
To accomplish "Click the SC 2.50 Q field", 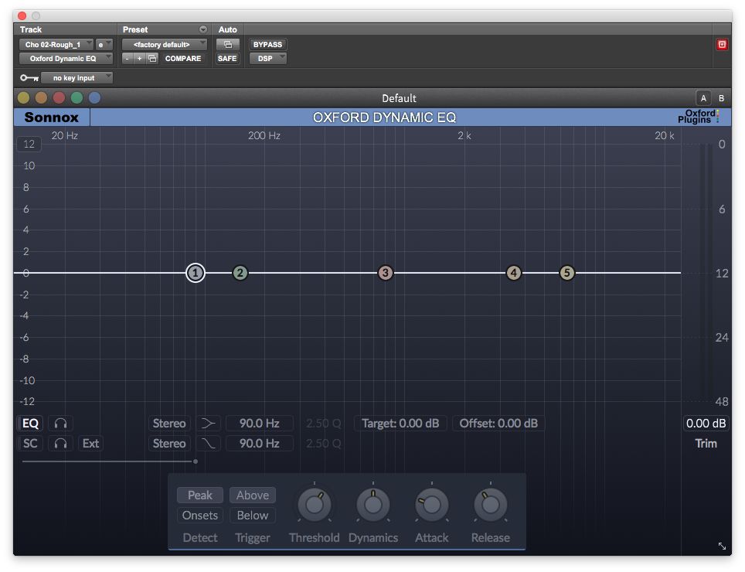I will point(323,443).
